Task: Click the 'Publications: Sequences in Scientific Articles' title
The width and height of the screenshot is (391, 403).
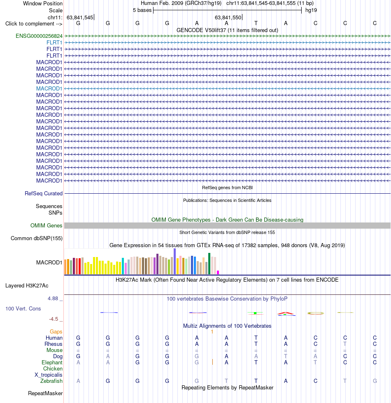Action: click(227, 201)
